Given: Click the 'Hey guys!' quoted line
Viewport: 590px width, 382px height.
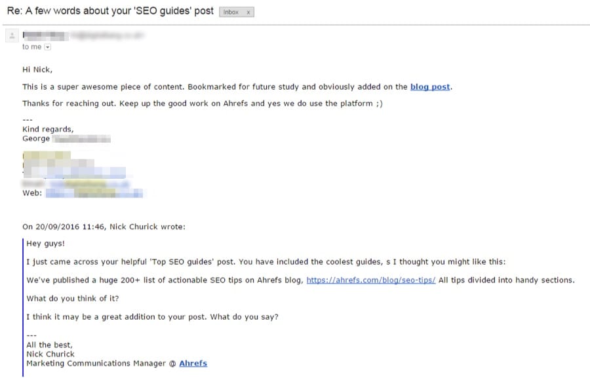Looking at the screenshot, I should [45, 244].
